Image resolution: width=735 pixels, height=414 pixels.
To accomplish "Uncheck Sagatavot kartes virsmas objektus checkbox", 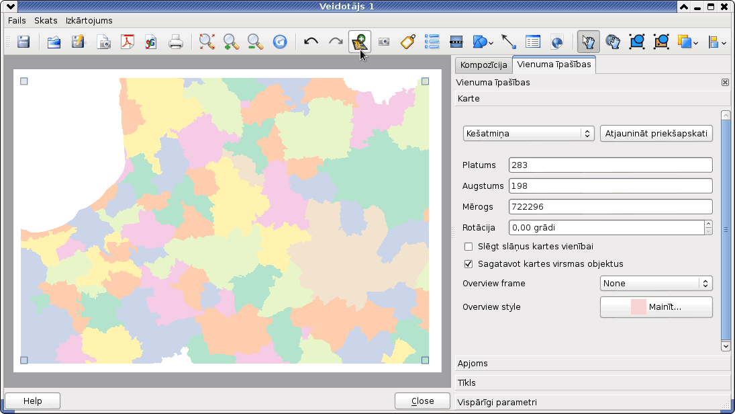I will click(469, 264).
